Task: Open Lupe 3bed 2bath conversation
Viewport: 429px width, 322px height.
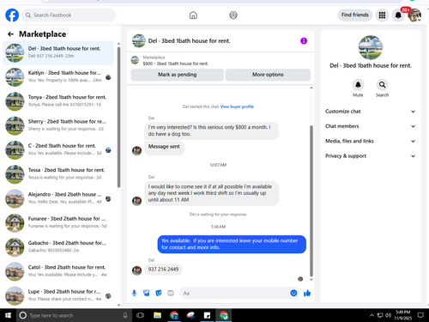Action: coord(58,295)
